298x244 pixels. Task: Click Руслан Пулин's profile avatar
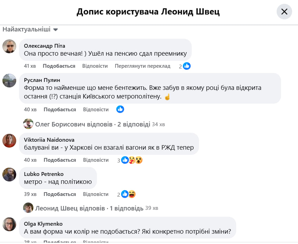(x=9, y=81)
